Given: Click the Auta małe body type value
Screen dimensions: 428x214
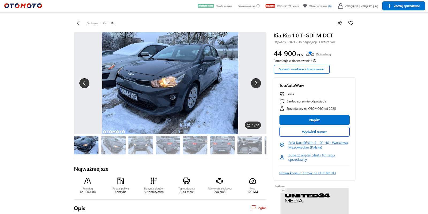Looking at the screenshot, I should point(186,192).
